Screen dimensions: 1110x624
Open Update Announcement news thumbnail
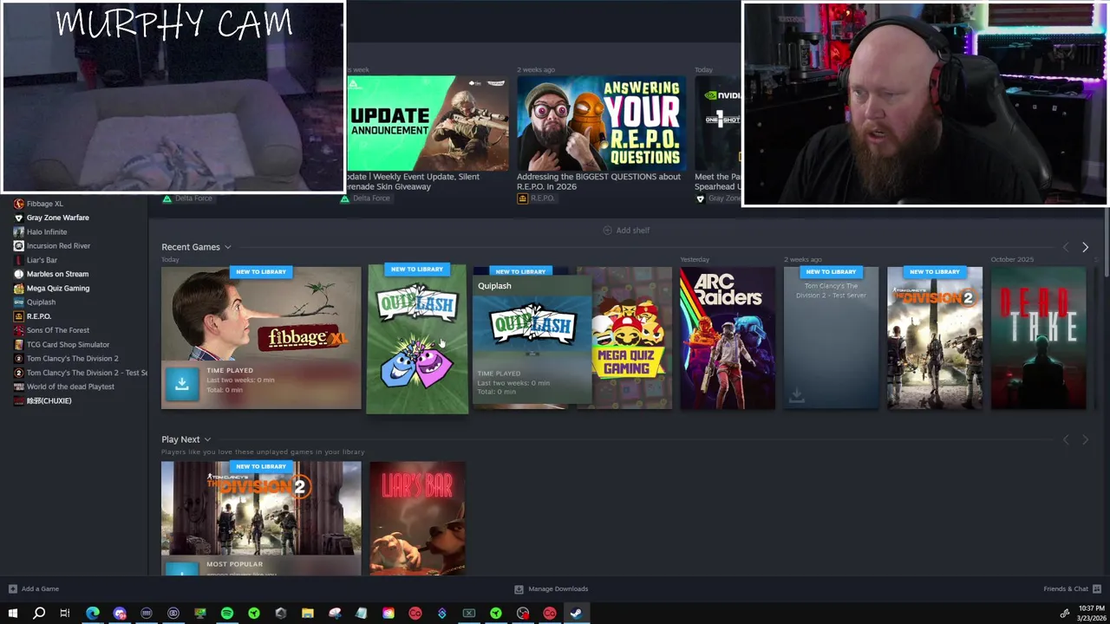428,123
